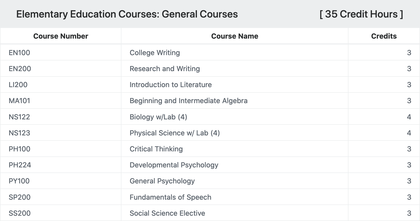Select Biology w/Lab (4) course name
The image size is (420, 221).
pyautogui.click(x=158, y=117)
